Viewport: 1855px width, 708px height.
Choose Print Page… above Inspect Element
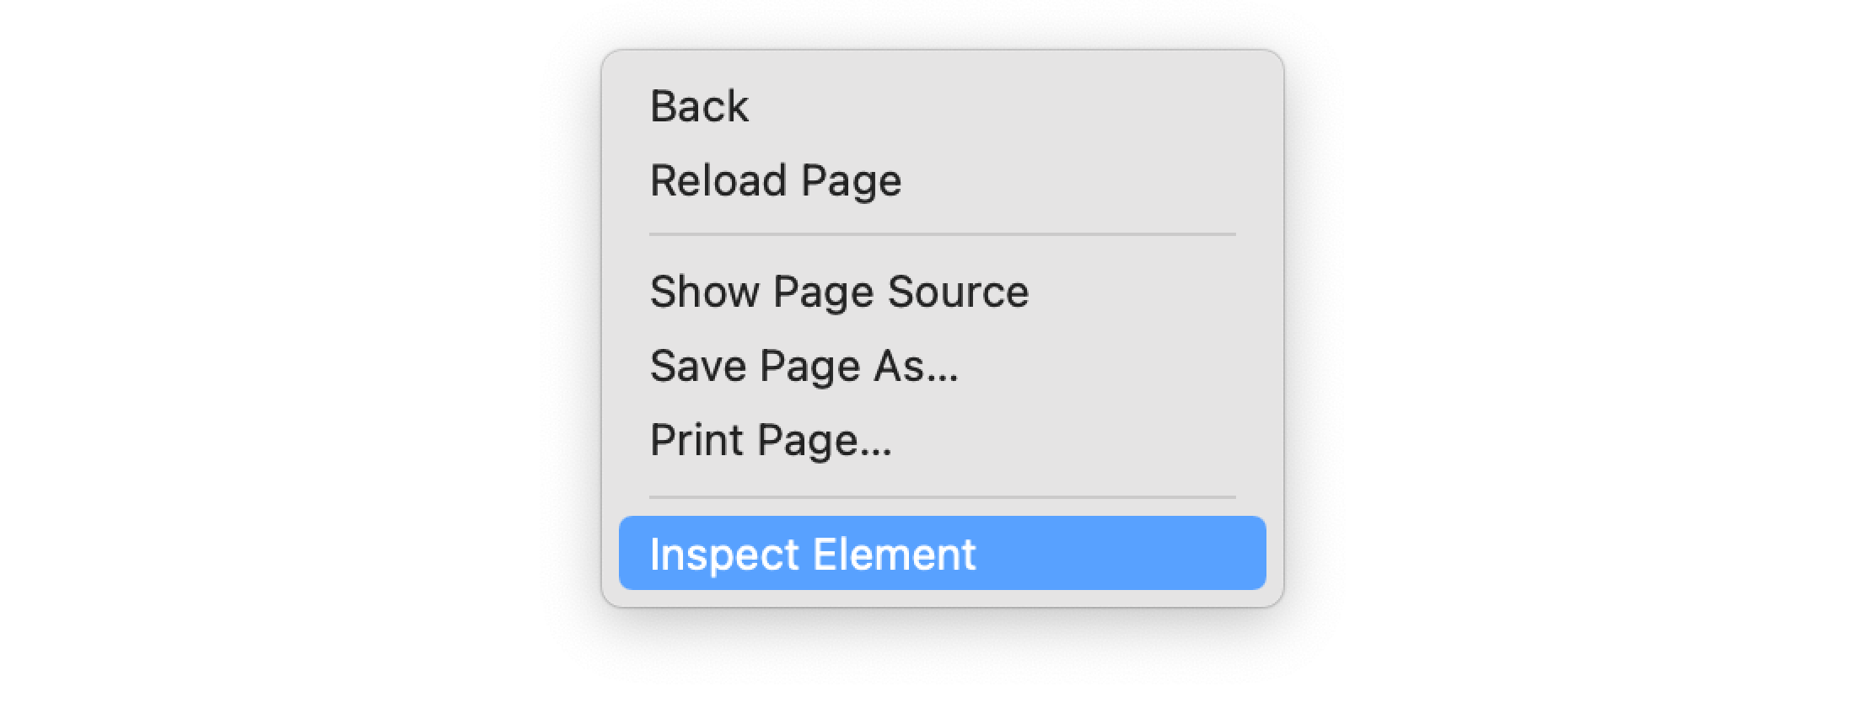point(771,440)
